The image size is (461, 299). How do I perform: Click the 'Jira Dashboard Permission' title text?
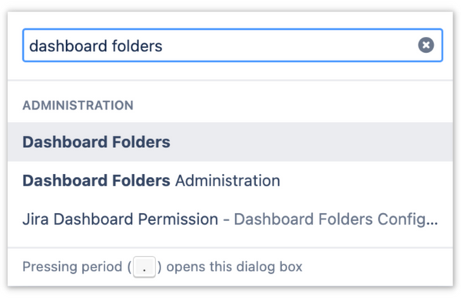point(121,219)
